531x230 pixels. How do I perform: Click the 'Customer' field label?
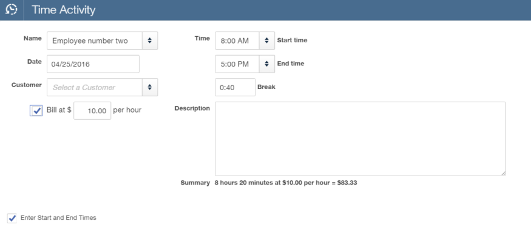[27, 85]
